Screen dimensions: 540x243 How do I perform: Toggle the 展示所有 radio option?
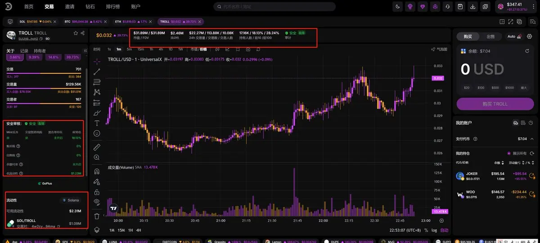pos(509,153)
